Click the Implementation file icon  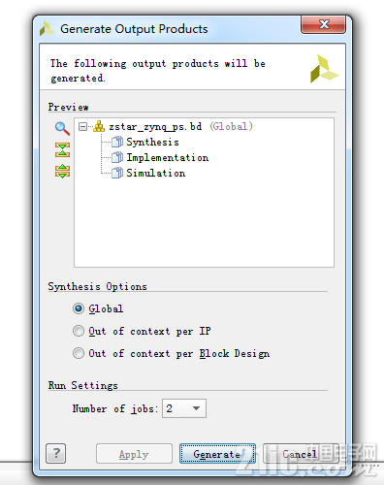coord(117,157)
